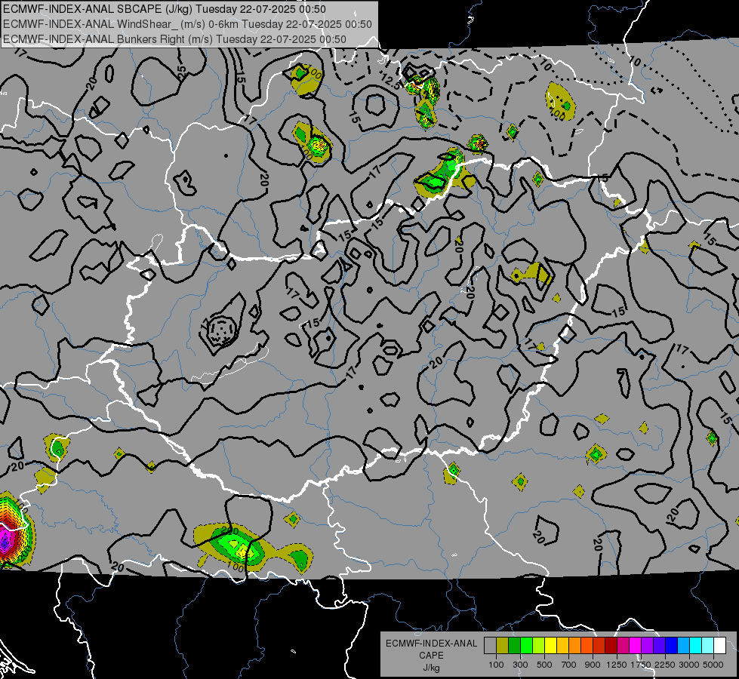Click the Bunkers Right (m/s) title line
This screenshot has height=679, width=739.
tap(175, 39)
